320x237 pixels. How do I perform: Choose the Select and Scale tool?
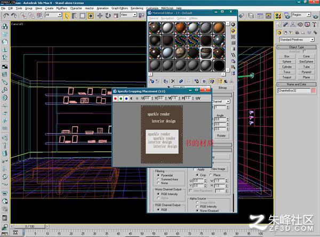pos(116,15)
